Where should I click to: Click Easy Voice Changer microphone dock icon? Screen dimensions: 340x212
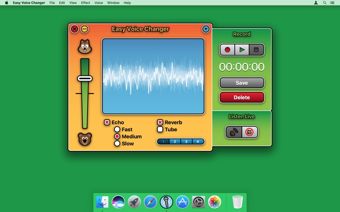click(166, 202)
